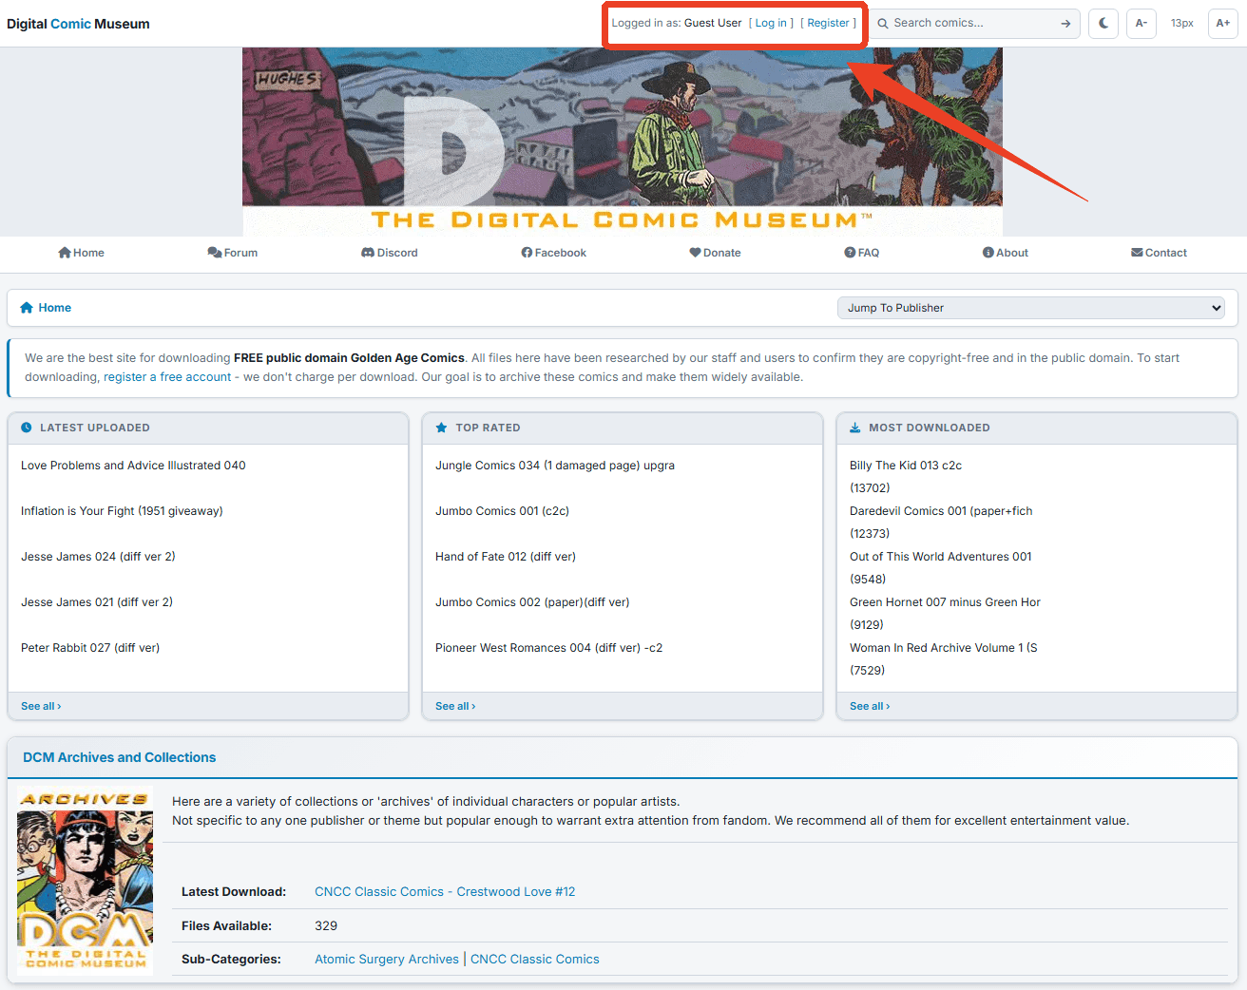Submit search using the arrow icon
Screen dimensions: 1247x990
coord(1065,24)
